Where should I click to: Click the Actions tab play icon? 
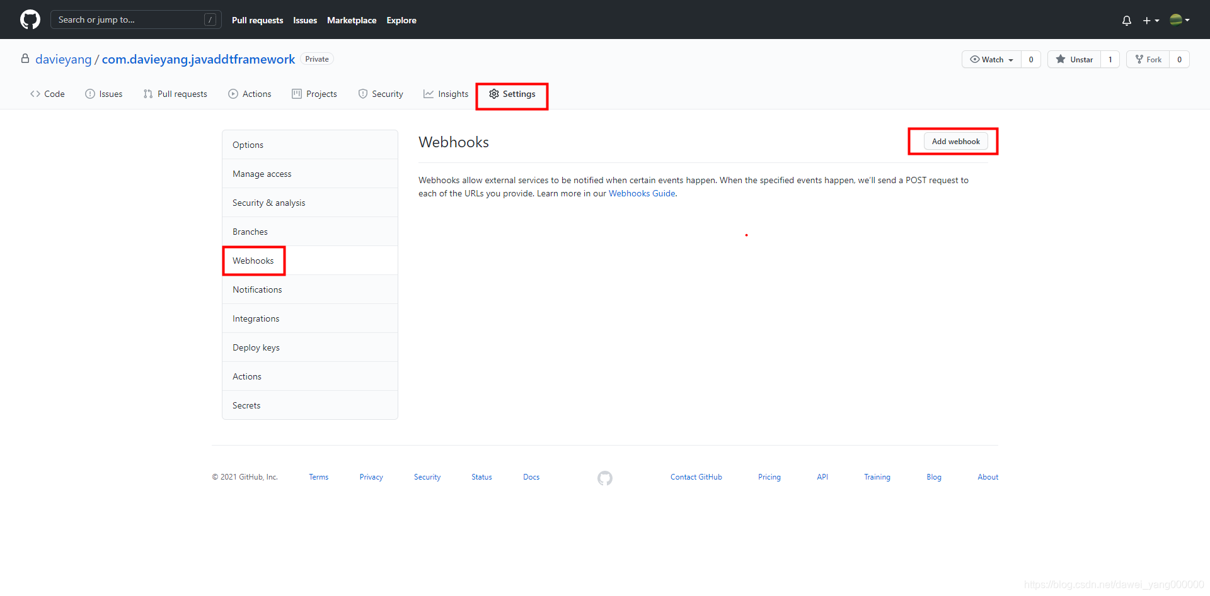point(233,94)
